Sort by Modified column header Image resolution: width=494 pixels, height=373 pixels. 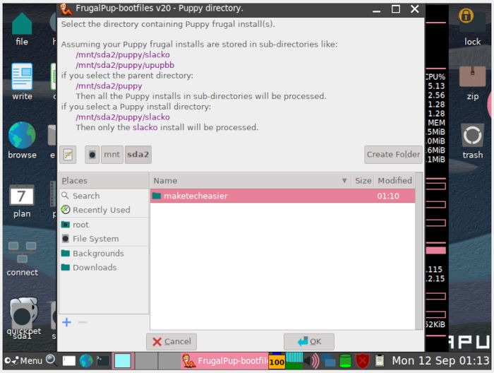coord(394,181)
